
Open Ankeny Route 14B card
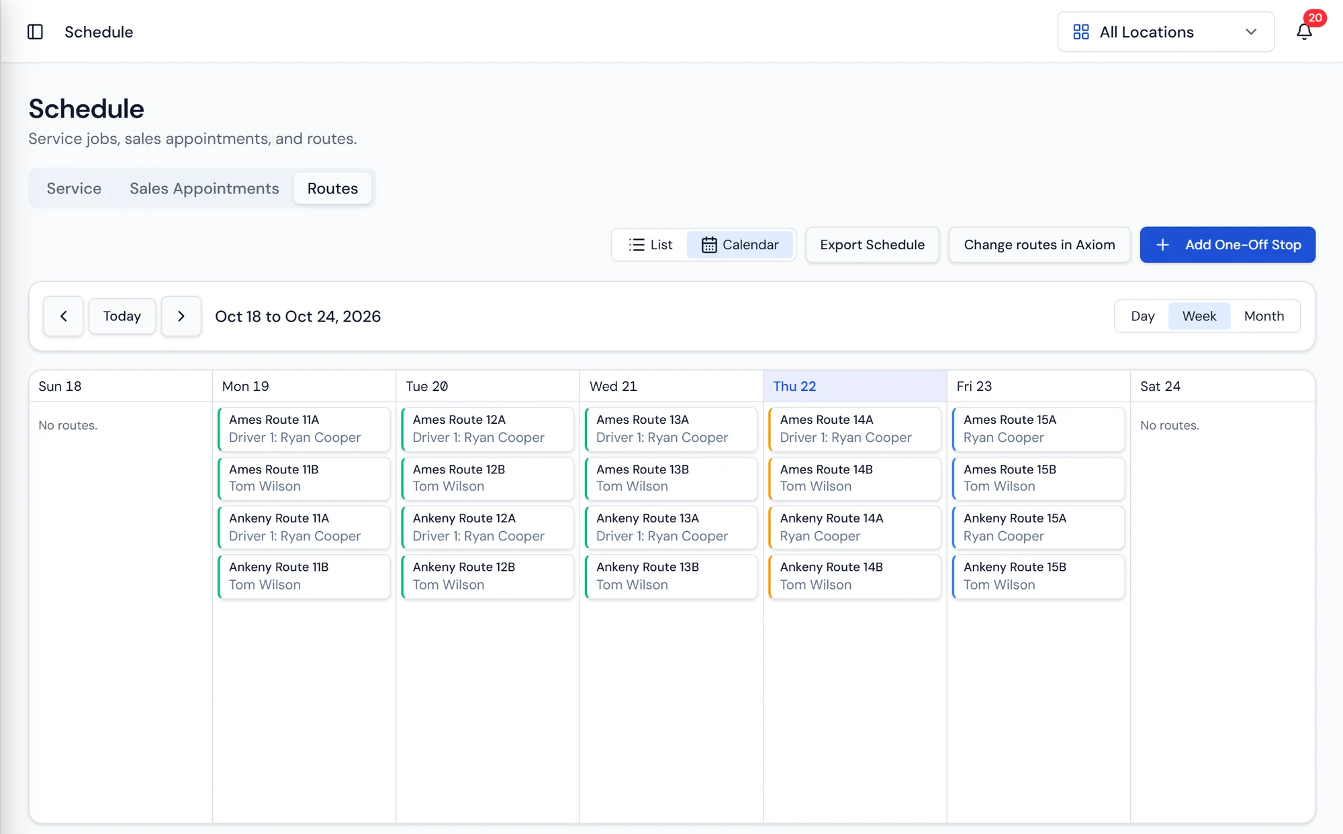click(x=855, y=576)
